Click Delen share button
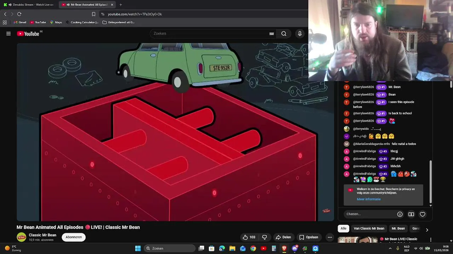The height and width of the screenshot is (254, 453). point(283,237)
